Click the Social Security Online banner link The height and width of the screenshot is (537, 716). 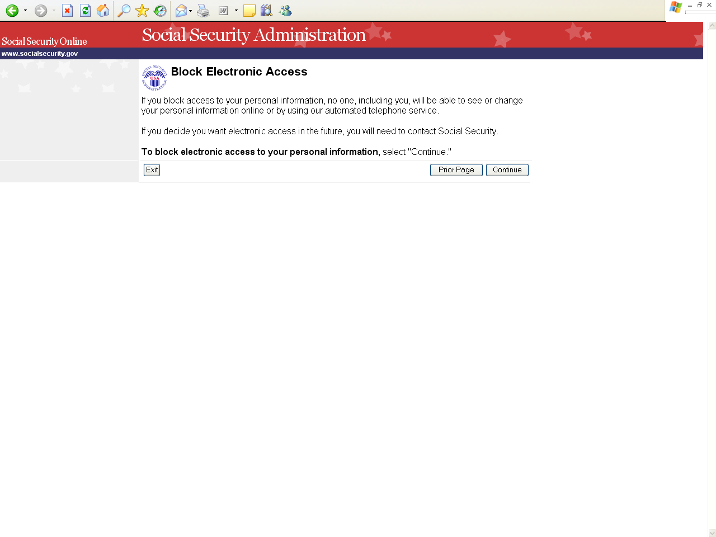pyautogui.click(x=44, y=41)
